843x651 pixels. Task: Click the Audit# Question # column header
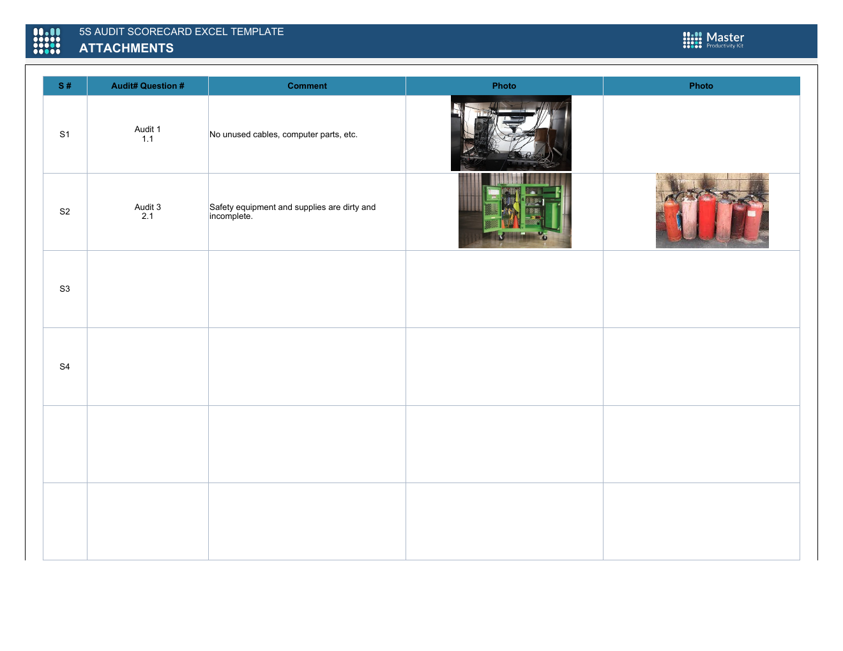pyautogui.click(x=148, y=86)
